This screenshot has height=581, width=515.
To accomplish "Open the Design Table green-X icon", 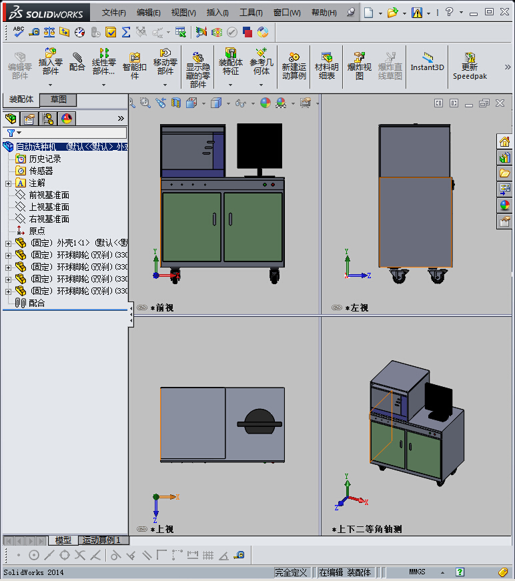I will [180, 32].
